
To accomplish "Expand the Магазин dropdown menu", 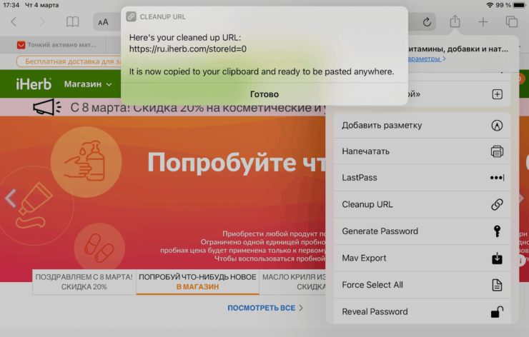I will (x=88, y=84).
